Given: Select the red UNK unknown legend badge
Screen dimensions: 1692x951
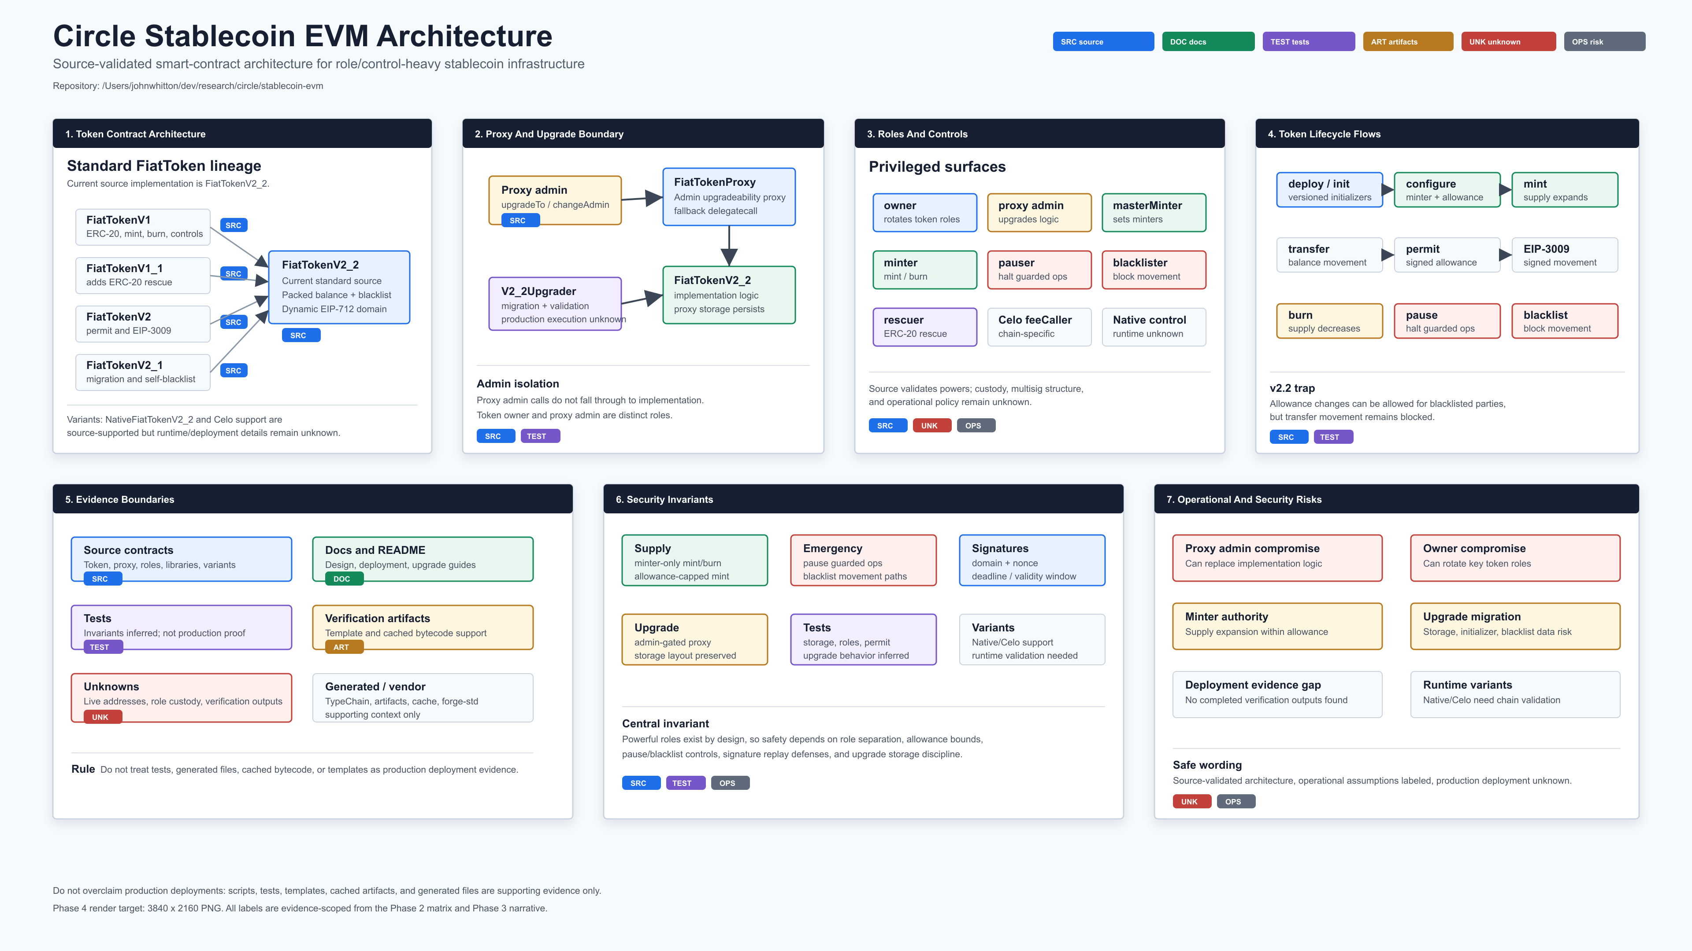Looking at the screenshot, I should [x=1508, y=41].
